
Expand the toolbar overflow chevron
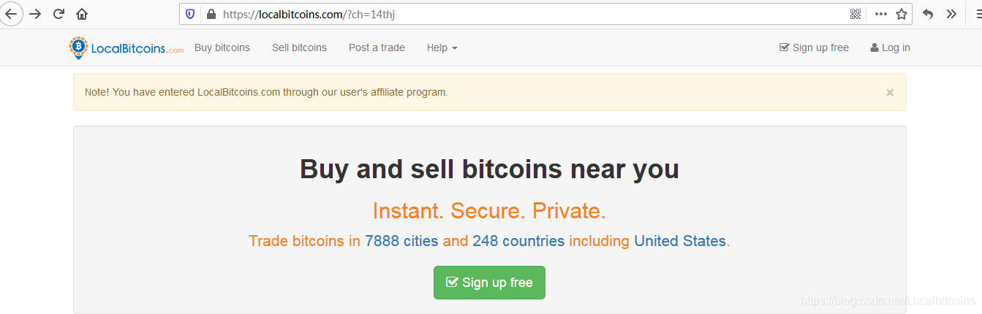(x=951, y=14)
